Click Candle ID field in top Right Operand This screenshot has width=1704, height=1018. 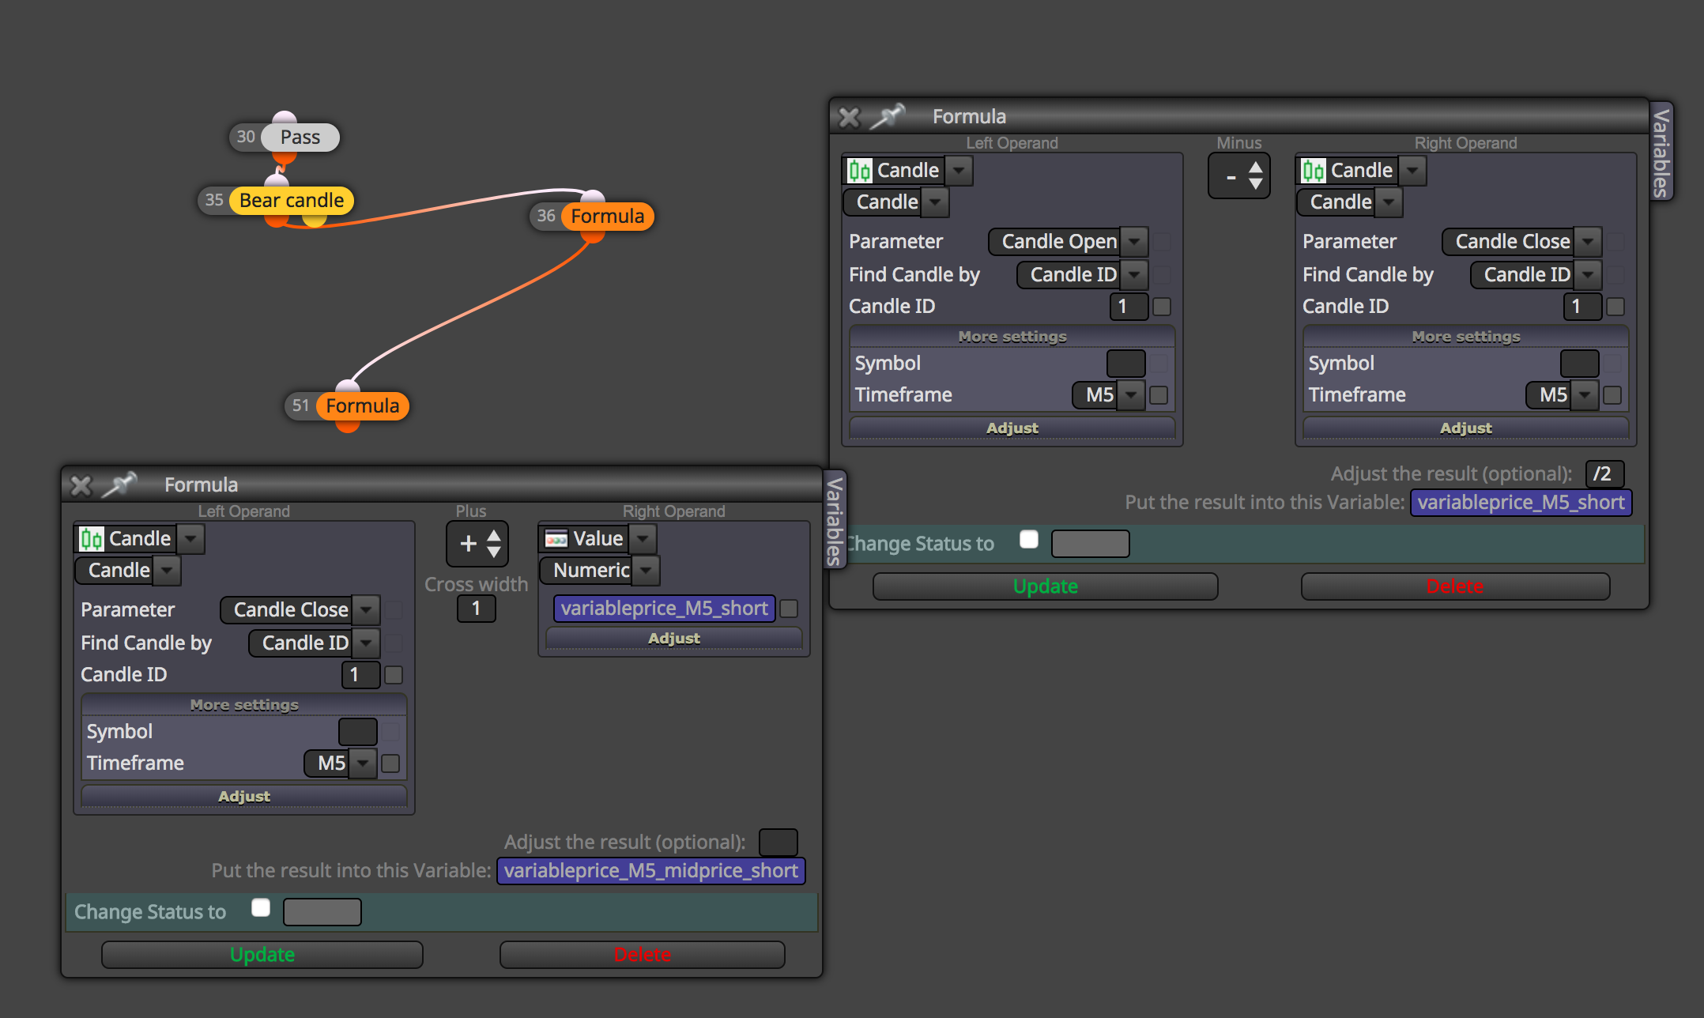[1582, 307]
